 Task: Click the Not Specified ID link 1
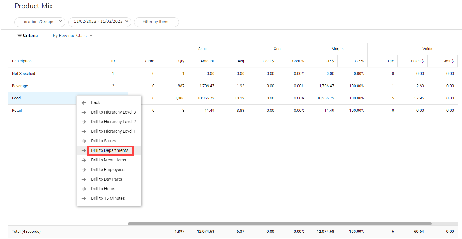(x=113, y=74)
